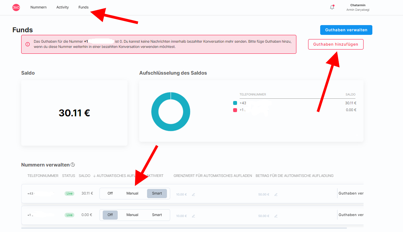
Task: Set +1 number auto-recharge to Smart
Action: pyautogui.click(x=157, y=215)
